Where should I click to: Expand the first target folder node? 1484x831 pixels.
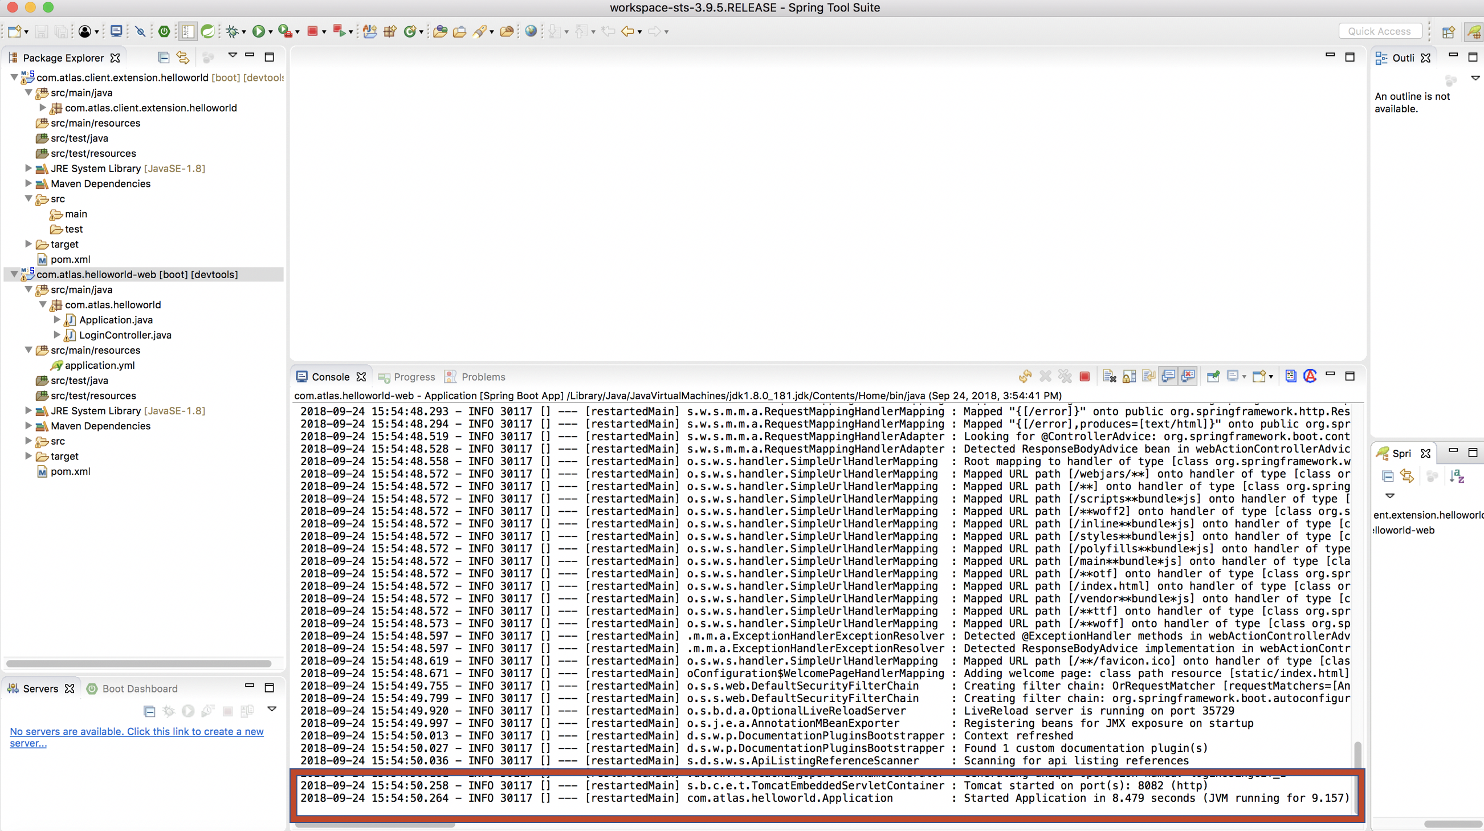[x=28, y=244]
